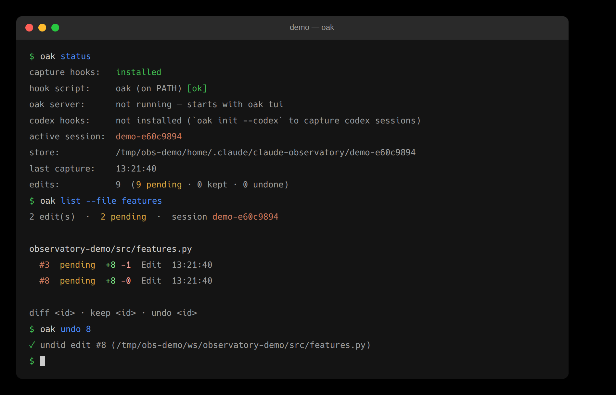The height and width of the screenshot is (395, 616).
Task: Click edit id '#3'
Action: pos(45,265)
